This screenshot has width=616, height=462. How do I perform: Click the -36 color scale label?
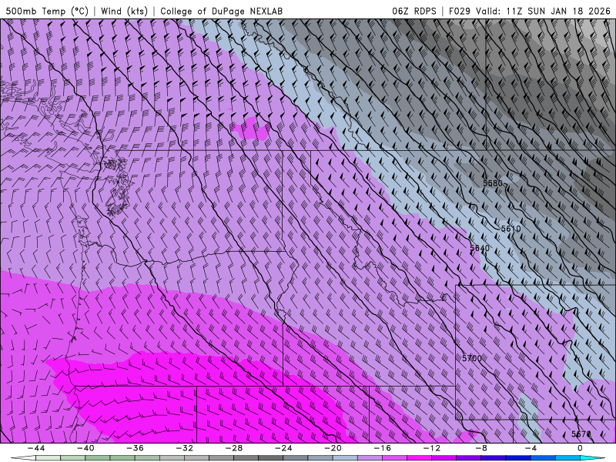(136, 448)
